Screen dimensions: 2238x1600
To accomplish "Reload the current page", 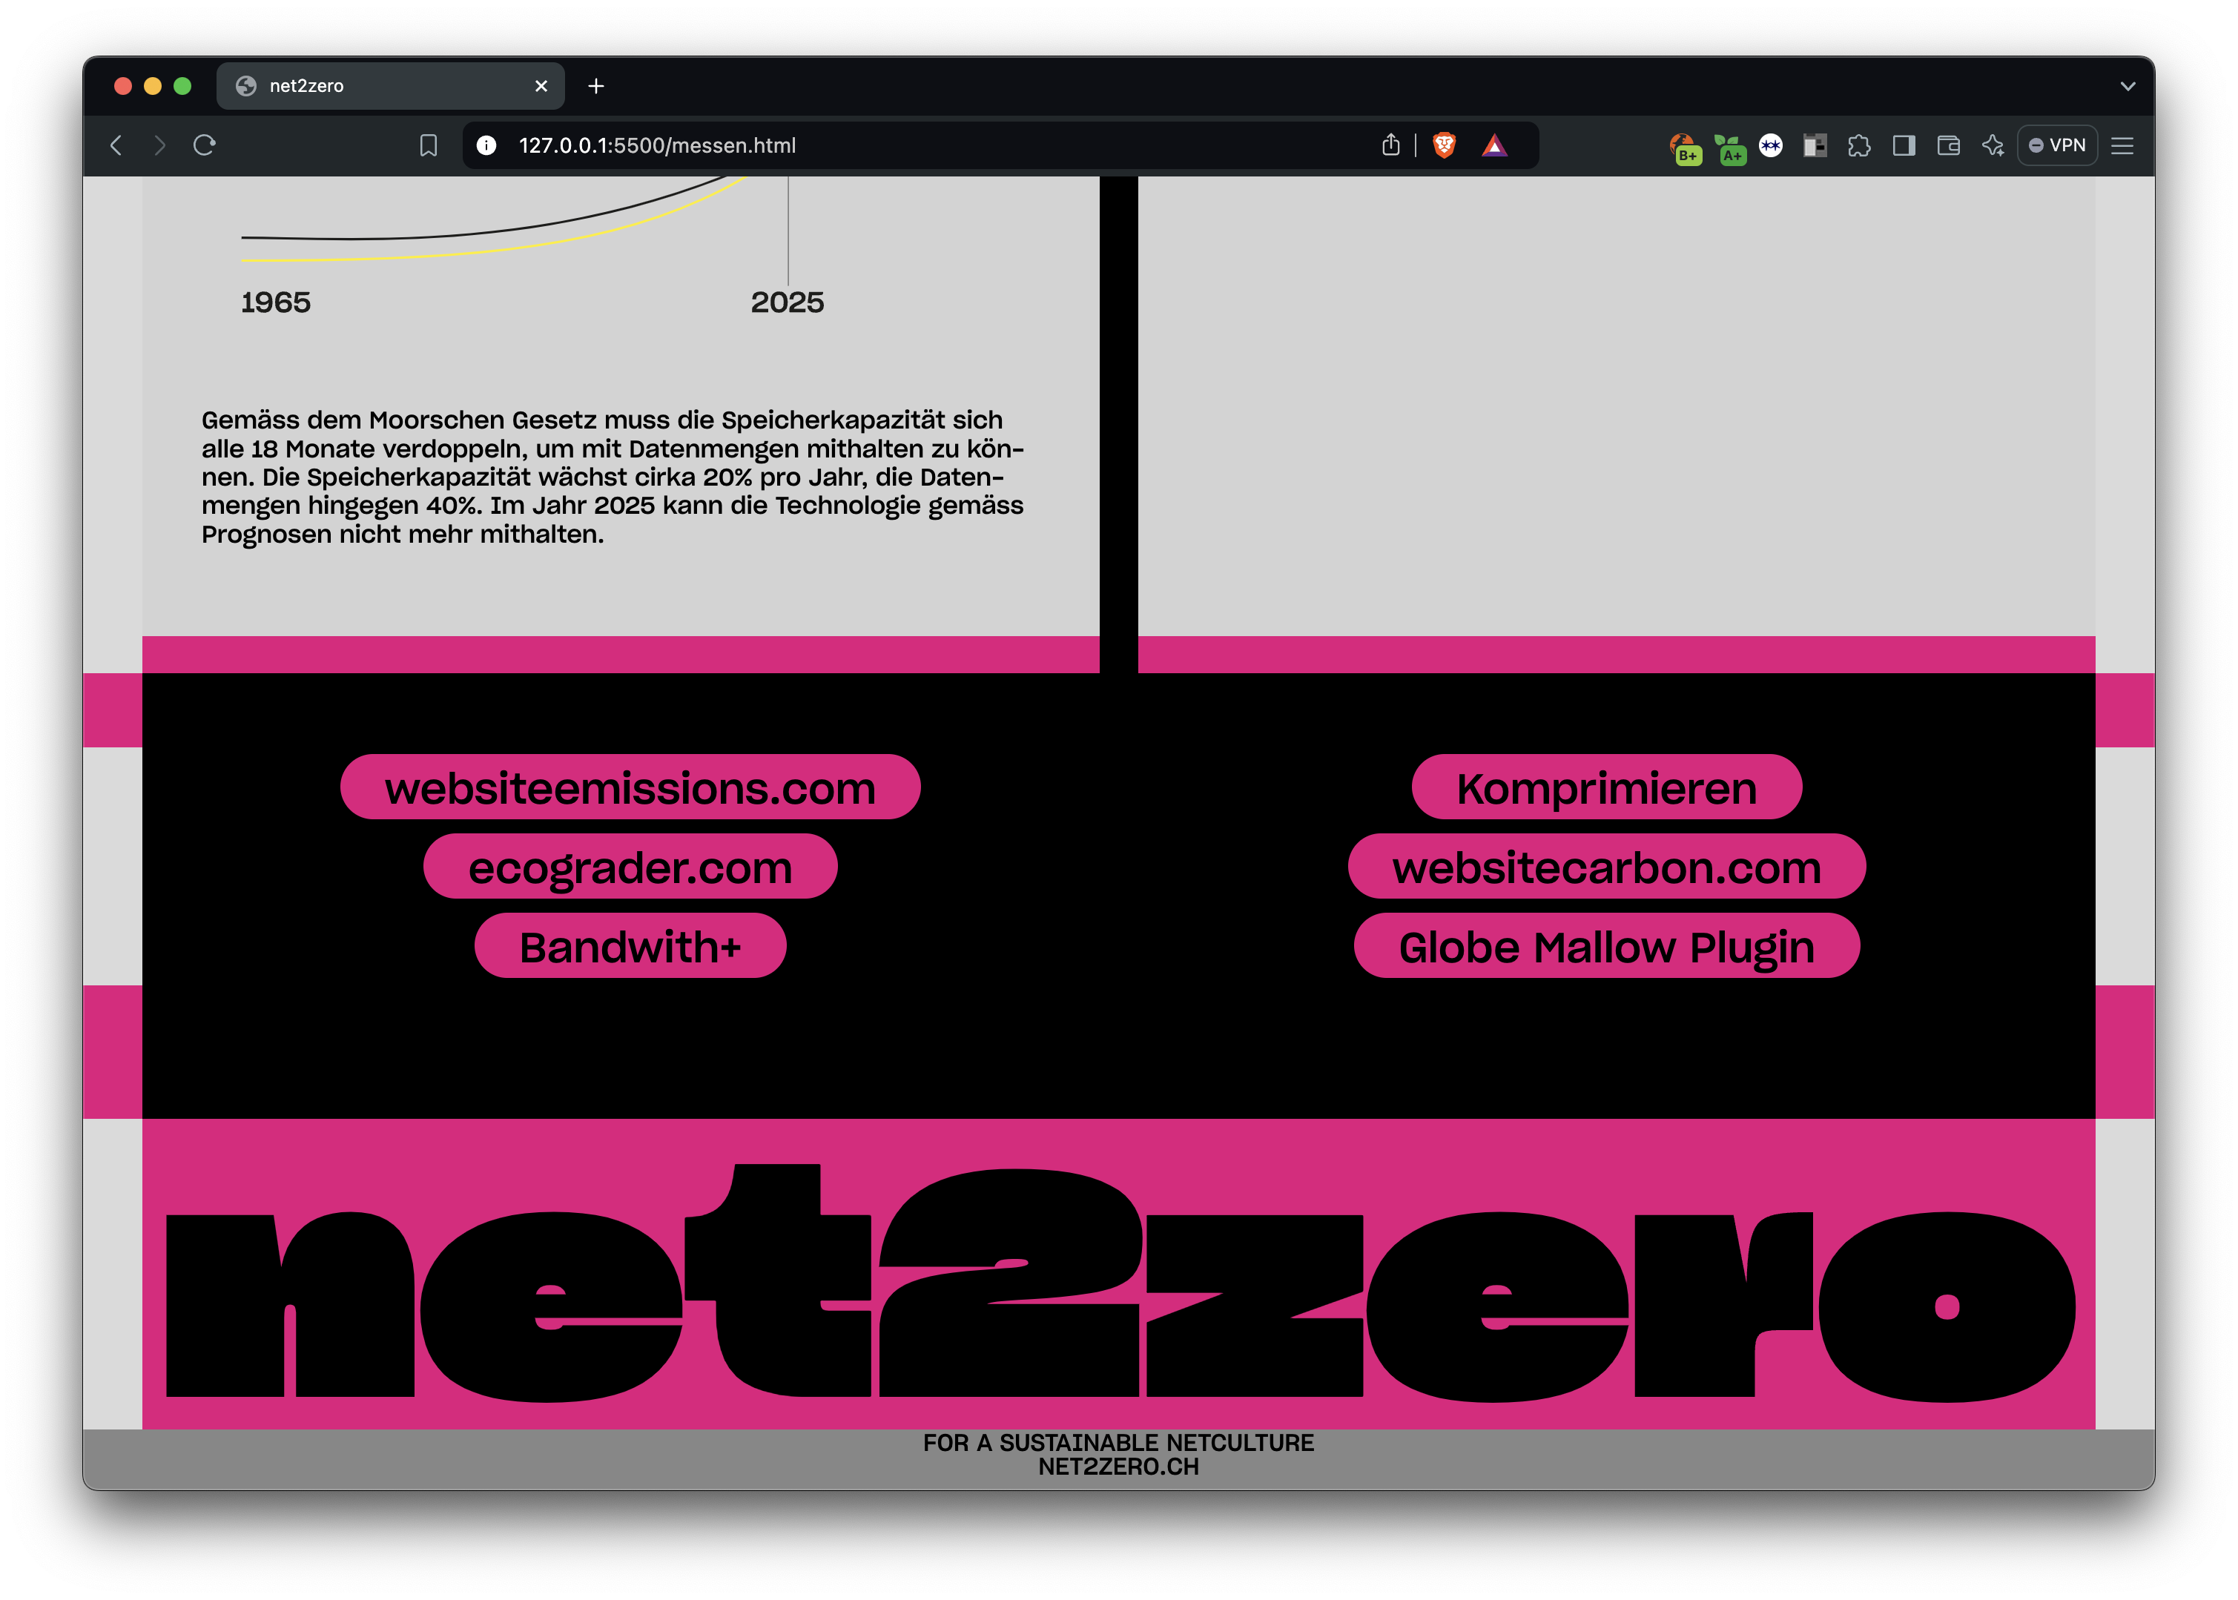I will (205, 146).
